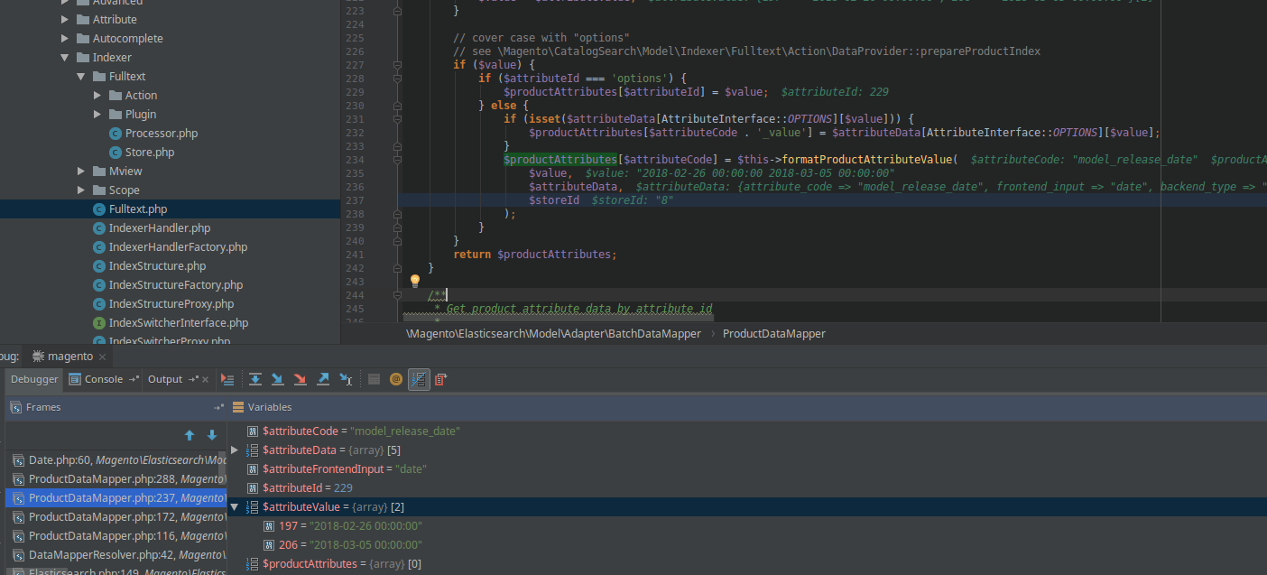Click the Variables panel header icon
Screen dimensions: 1267x575
pos(238,407)
